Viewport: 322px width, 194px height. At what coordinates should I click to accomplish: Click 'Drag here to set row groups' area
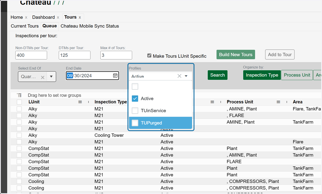pyautogui.click(x=54, y=95)
